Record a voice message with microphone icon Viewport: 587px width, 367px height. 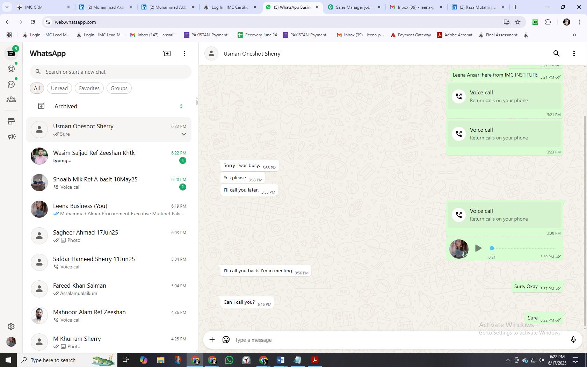573,340
